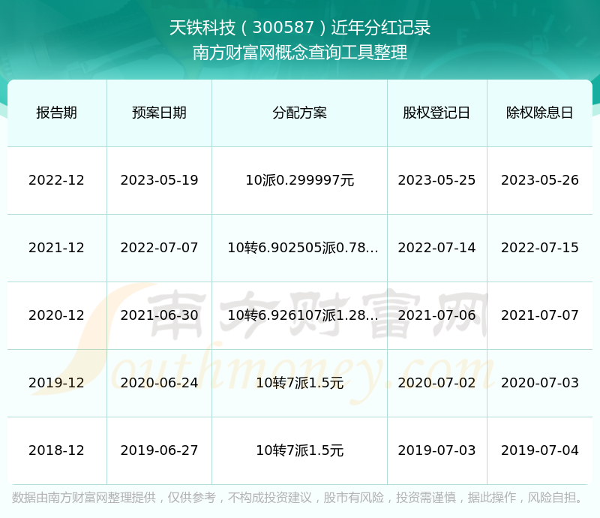Image resolution: width=600 pixels, height=518 pixels.
Task: Click 10转7派1.5元 in the 2018-12 row
Action: [299, 450]
